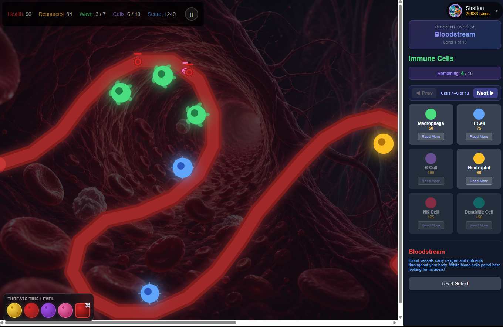Click the vertical scrollbar of game area

coord(400,153)
